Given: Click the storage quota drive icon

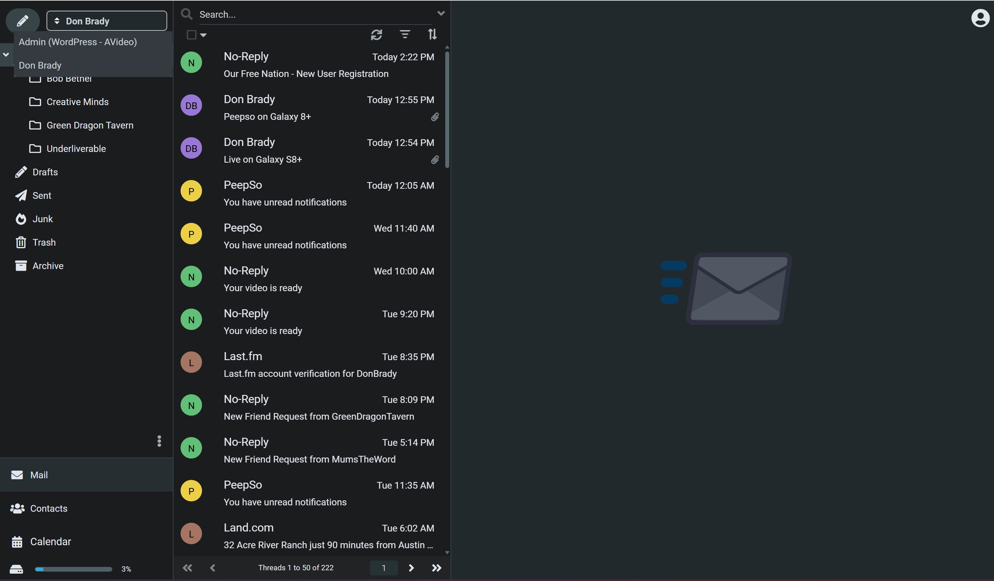Looking at the screenshot, I should click(16, 569).
